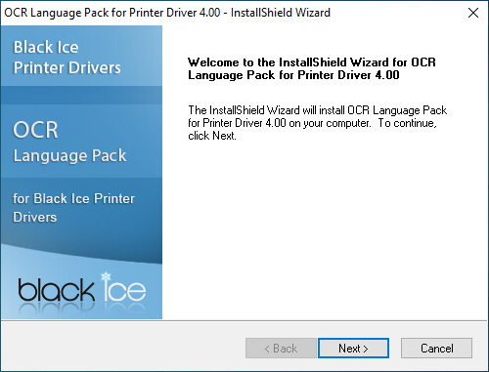489x372 pixels.
Task: Click the dark blue band under the banner heading
Action: click(x=81, y=95)
